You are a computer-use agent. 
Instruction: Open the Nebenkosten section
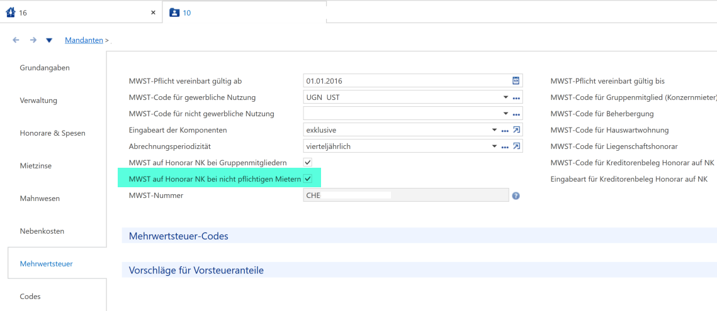[x=42, y=231]
